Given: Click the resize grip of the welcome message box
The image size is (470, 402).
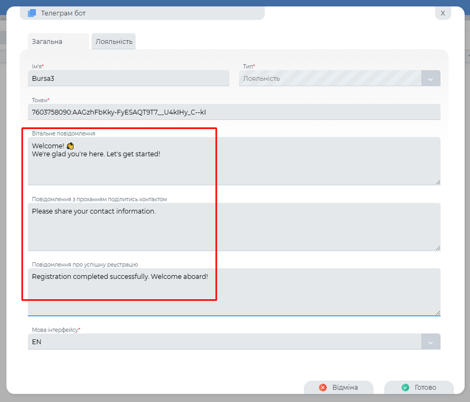Looking at the screenshot, I should pyautogui.click(x=438, y=182).
